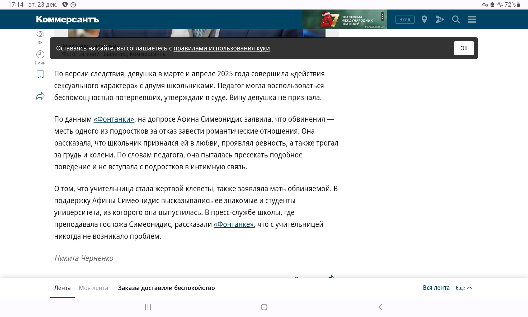Accept cookies with OK button
528x317 pixels.
pos(464,48)
